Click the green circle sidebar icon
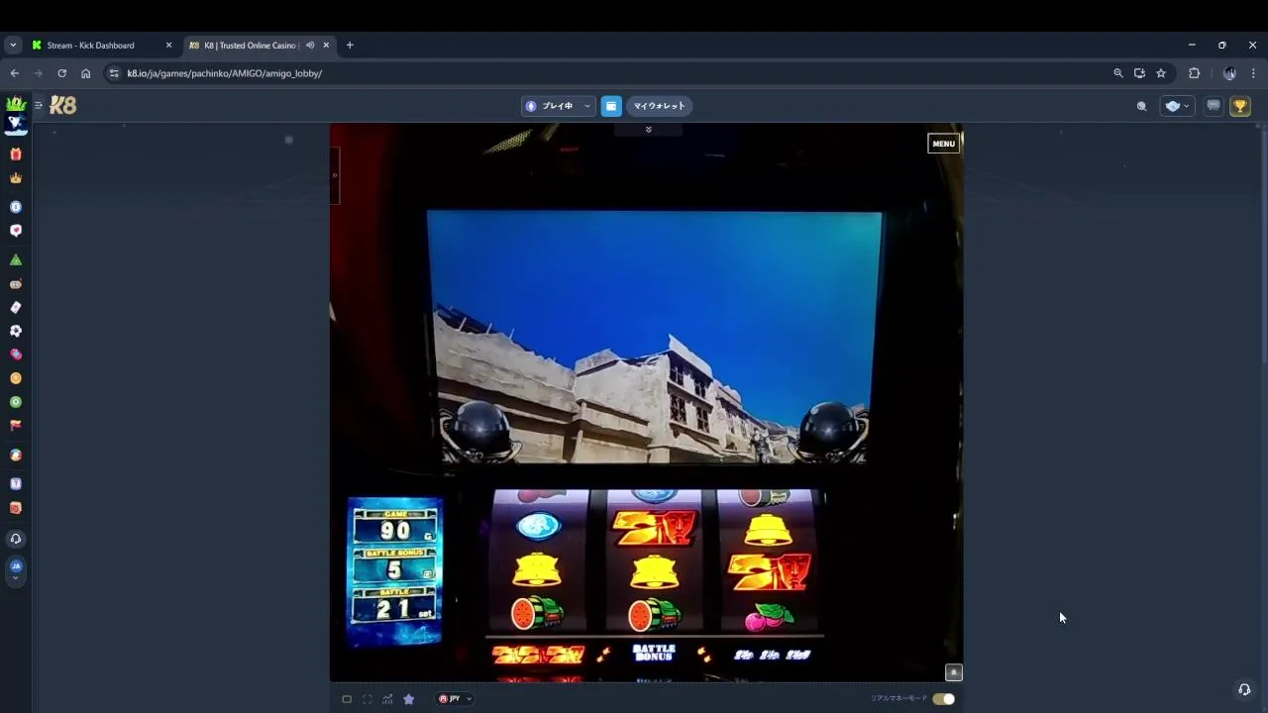The height and width of the screenshot is (713, 1268). point(15,402)
